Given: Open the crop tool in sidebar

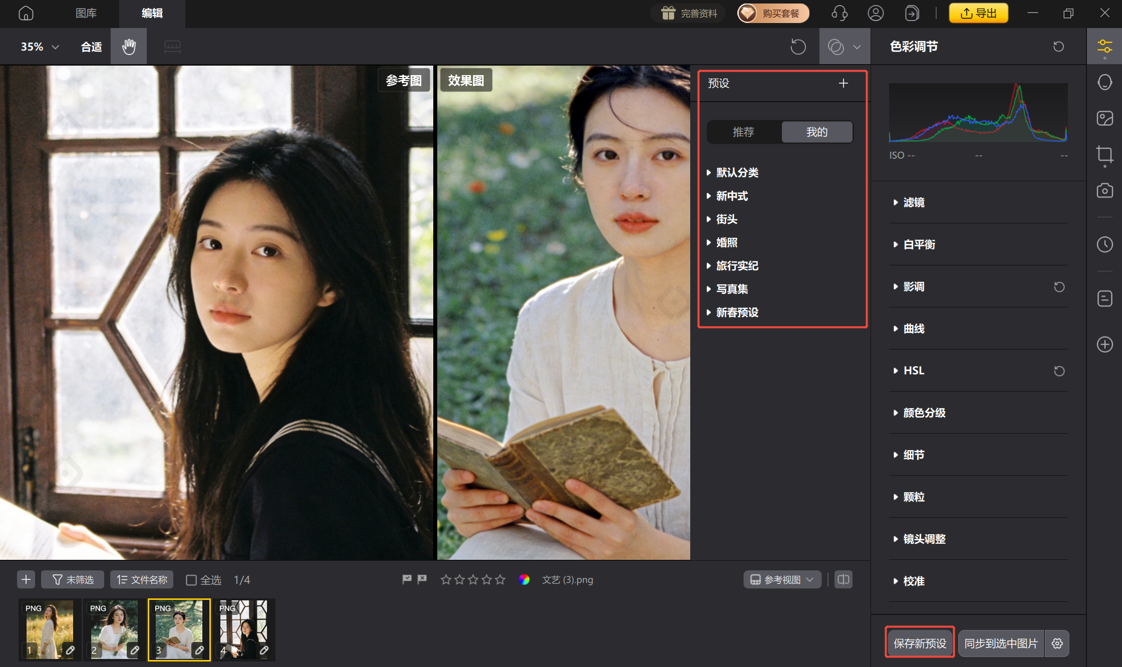Looking at the screenshot, I should [x=1104, y=154].
